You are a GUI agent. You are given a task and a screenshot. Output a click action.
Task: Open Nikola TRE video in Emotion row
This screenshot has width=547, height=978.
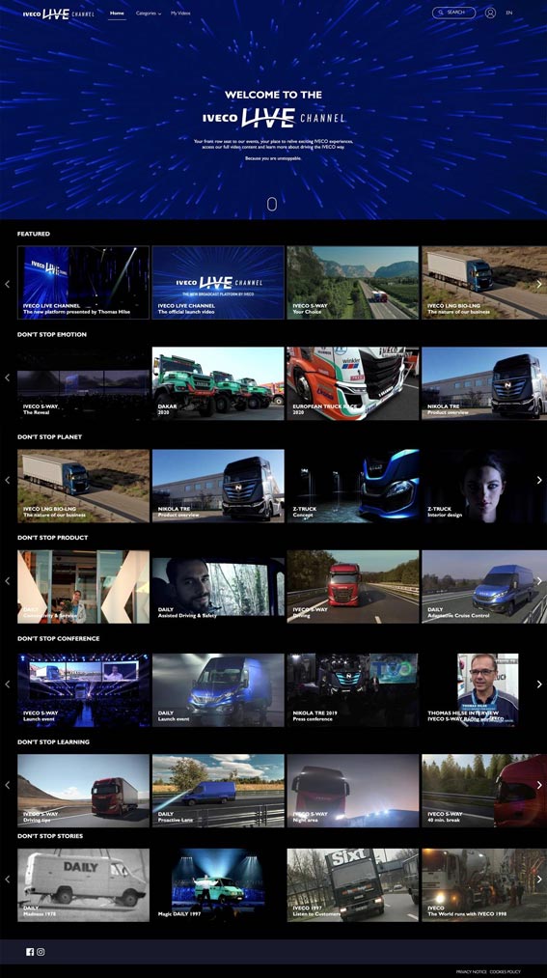pos(484,383)
